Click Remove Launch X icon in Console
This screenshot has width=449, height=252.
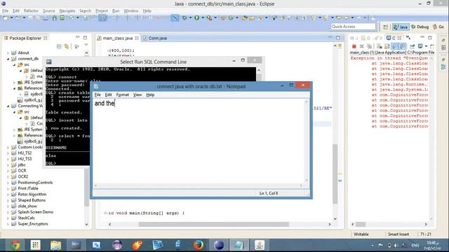[362, 46]
